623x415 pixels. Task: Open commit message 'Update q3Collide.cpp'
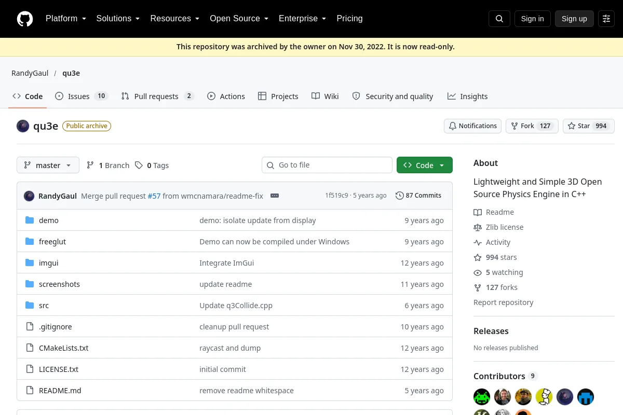pos(236,306)
